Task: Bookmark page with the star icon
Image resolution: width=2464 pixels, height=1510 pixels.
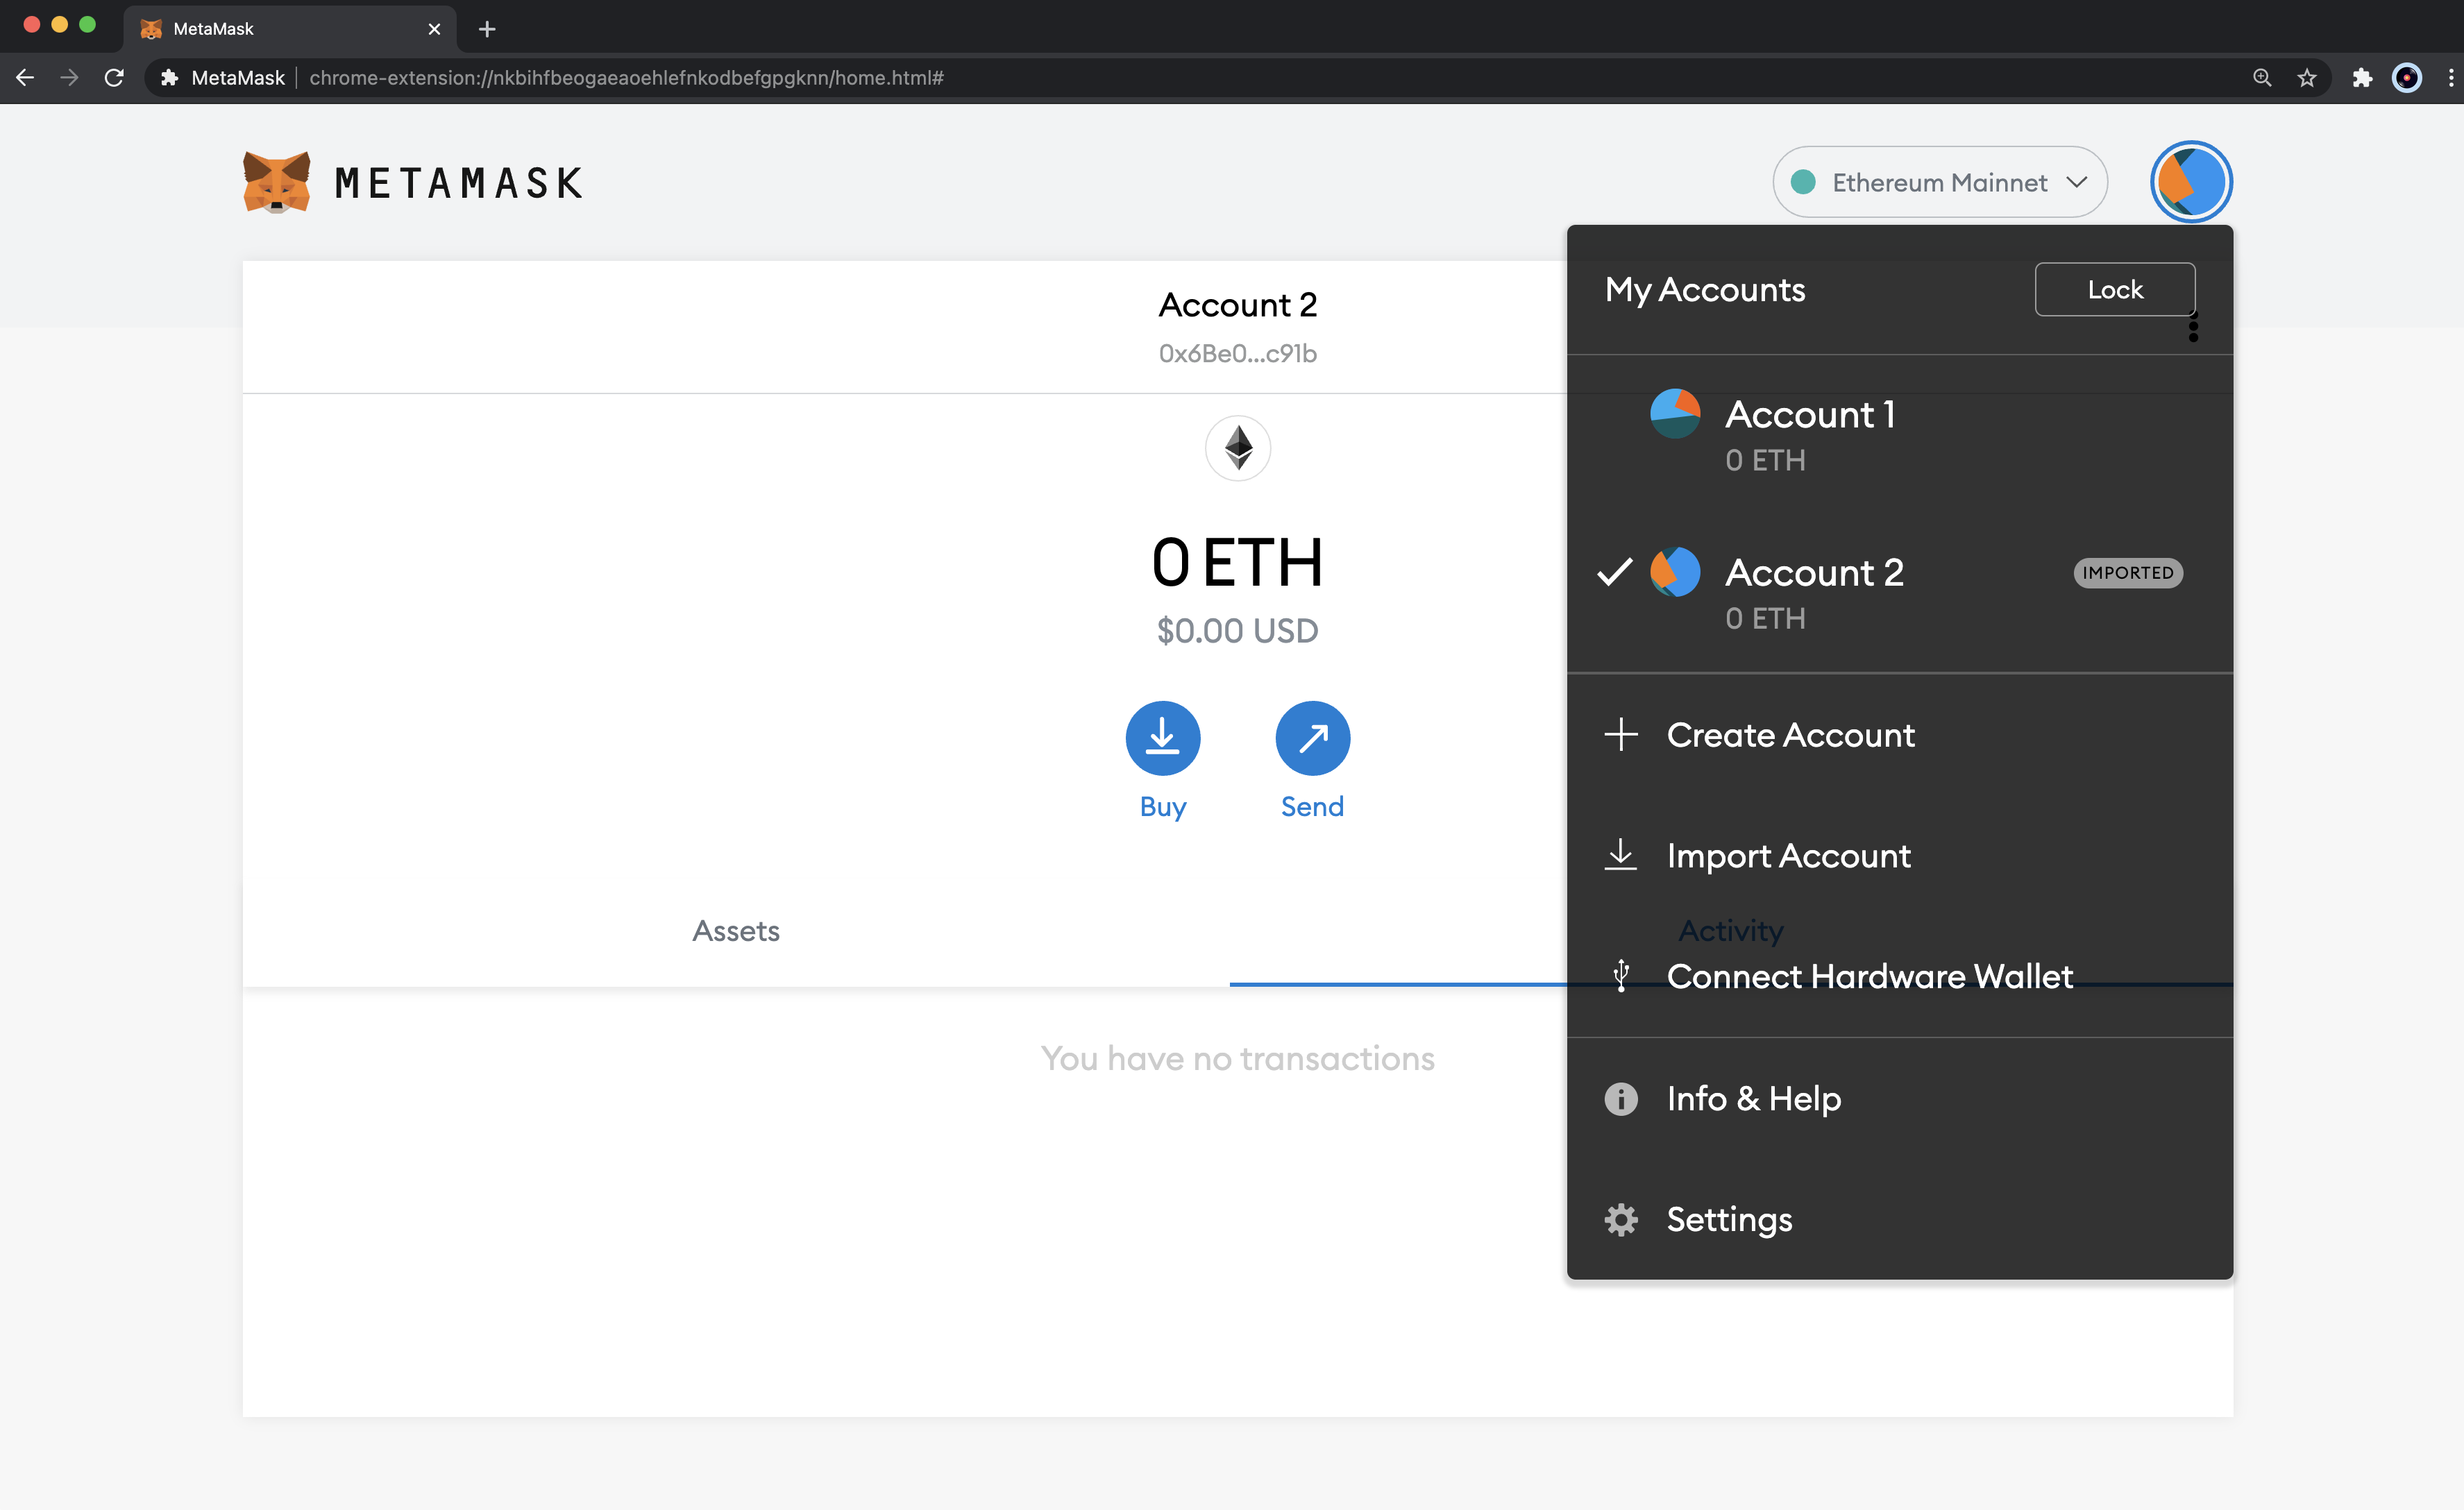Action: click(2307, 77)
